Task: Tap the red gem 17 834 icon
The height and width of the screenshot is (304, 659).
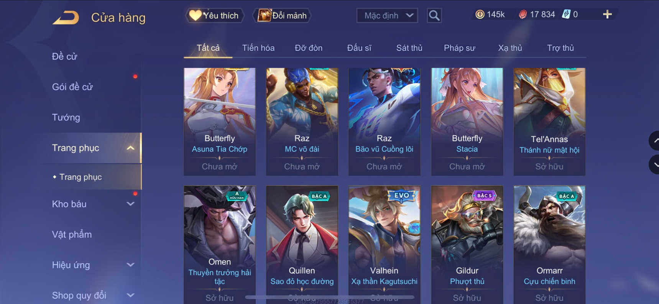Action: click(x=523, y=15)
